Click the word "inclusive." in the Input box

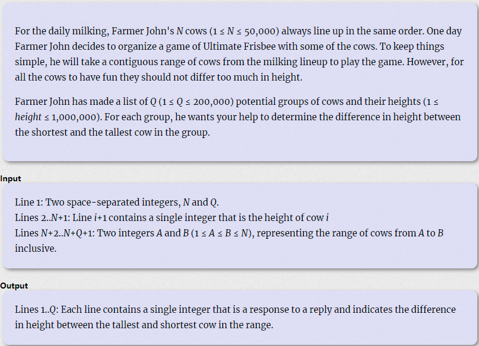(36, 248)
